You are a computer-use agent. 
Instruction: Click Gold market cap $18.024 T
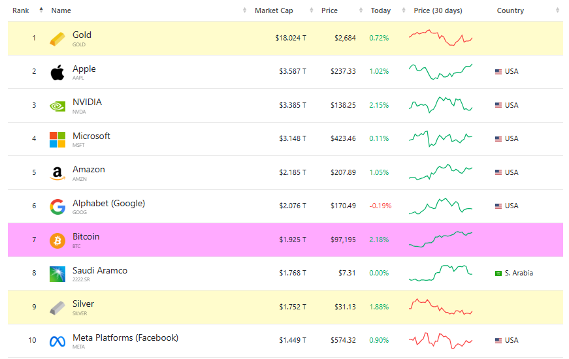291,38
